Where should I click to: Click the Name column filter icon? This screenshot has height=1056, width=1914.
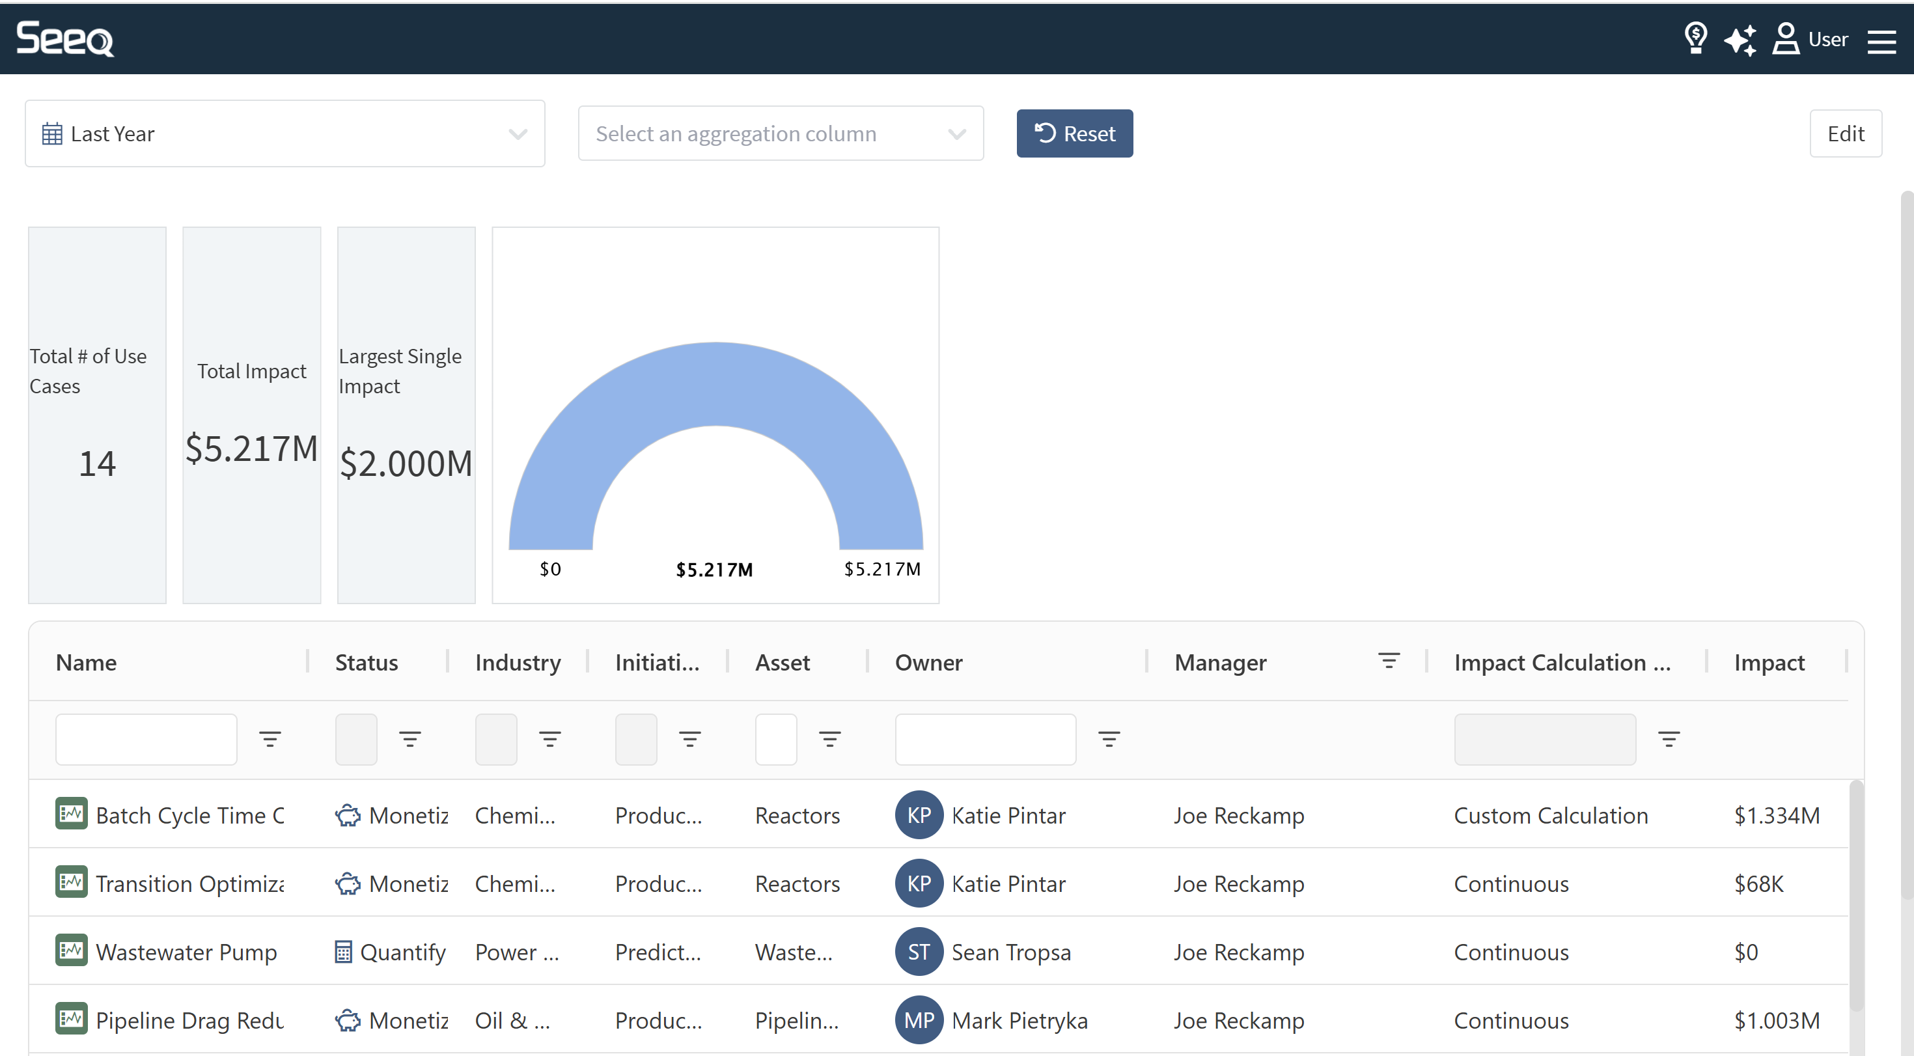click(270, 739)
